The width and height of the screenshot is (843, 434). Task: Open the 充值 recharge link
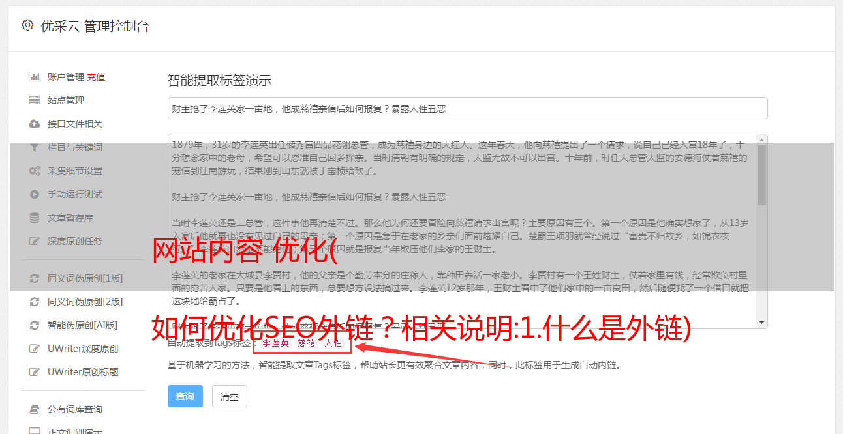pyautogui.click(x=96, y=77)
